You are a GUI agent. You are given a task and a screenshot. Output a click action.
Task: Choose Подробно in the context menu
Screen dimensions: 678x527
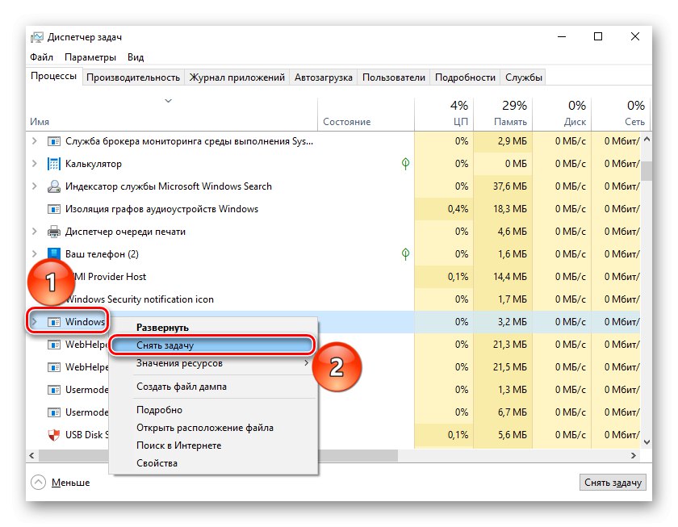coord(213,410)
